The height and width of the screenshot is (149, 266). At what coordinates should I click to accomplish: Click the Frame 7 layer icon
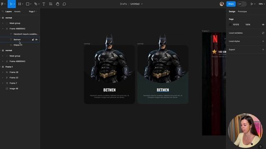pos(7,83)
